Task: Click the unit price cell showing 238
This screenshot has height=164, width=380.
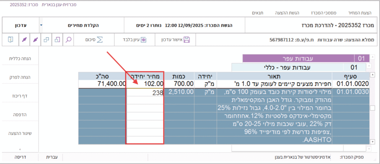Action: 145,93
